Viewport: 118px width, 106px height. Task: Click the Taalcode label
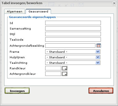pyautogui.click(x=17, y=40)
